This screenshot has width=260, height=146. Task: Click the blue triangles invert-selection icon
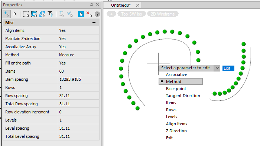click(42, 14)
